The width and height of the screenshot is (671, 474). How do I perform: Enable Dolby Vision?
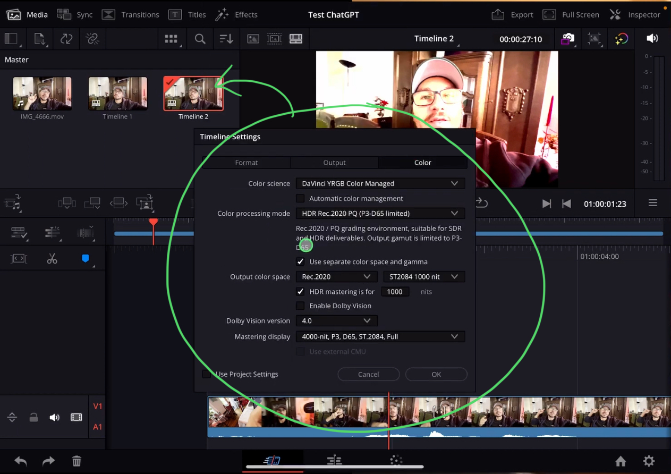point(300,306)
